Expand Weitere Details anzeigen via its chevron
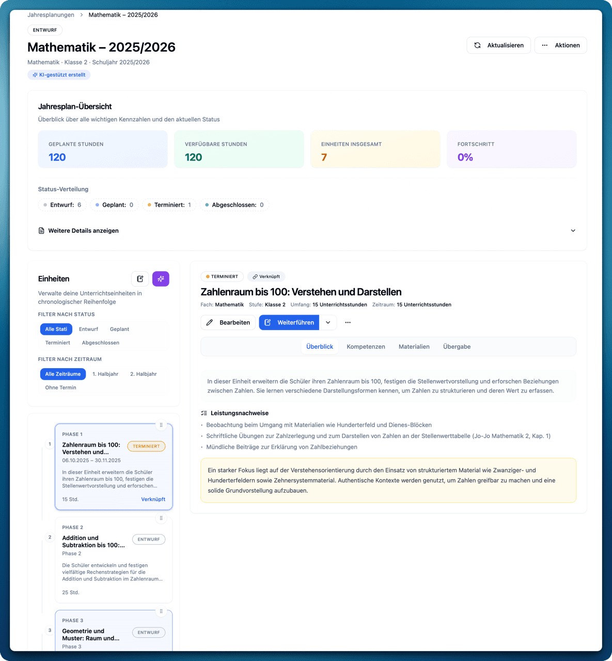The image size is (612, 661). [x=573, y=231]
